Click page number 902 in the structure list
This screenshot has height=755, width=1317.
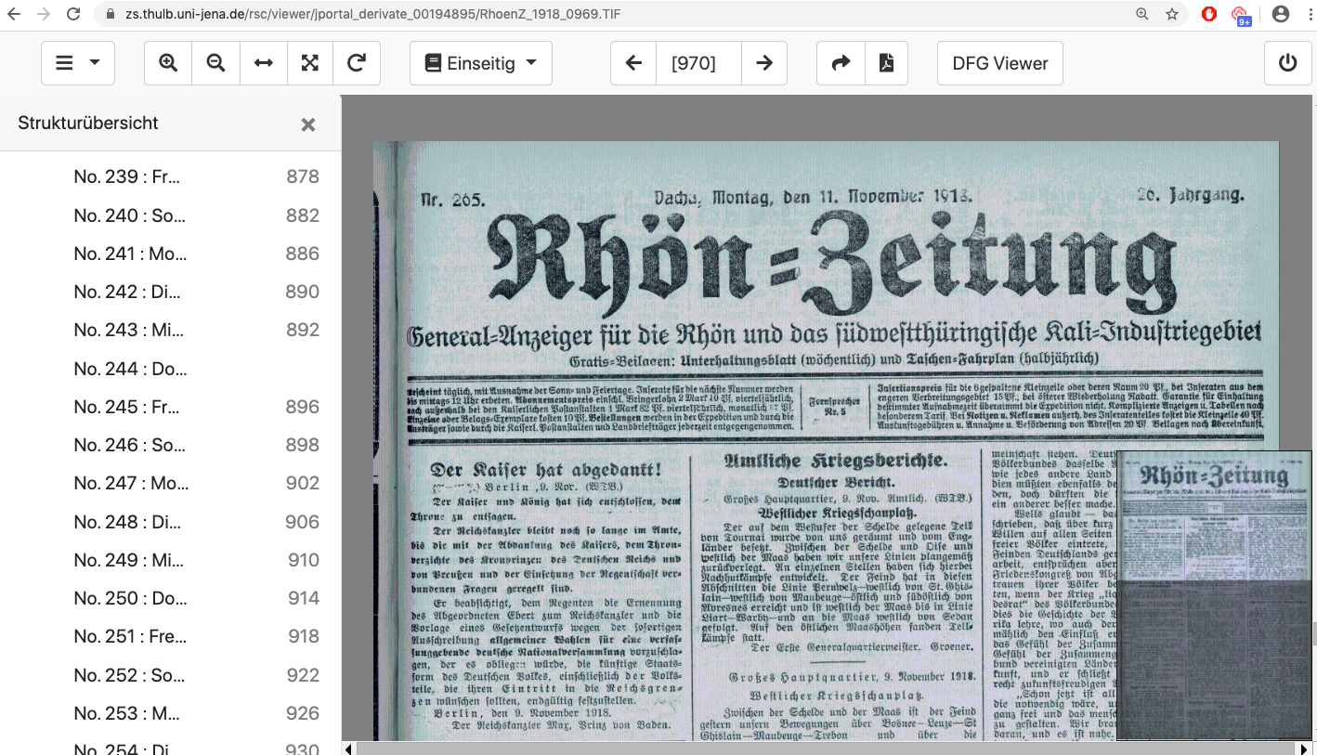coord(303,483)
